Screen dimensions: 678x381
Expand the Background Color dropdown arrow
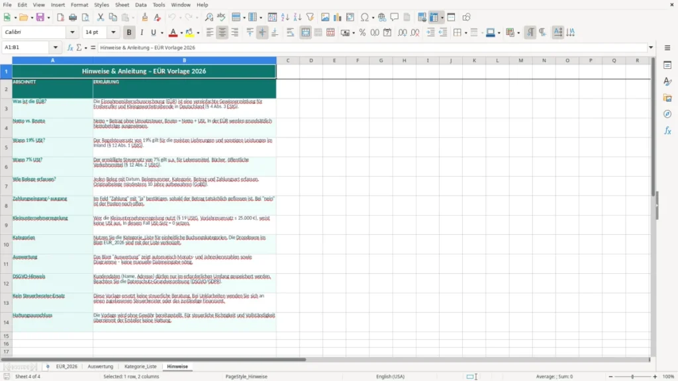(x=198, y=33)
